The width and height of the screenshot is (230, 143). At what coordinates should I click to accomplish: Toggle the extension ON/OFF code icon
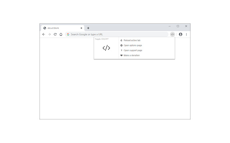106,48
